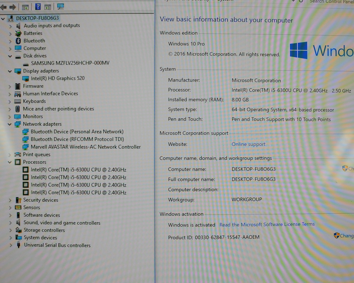The image size is (354, 283).
Task: Collapse the Network adapters category
Action: pyautogui.click(x=10, y=124)
